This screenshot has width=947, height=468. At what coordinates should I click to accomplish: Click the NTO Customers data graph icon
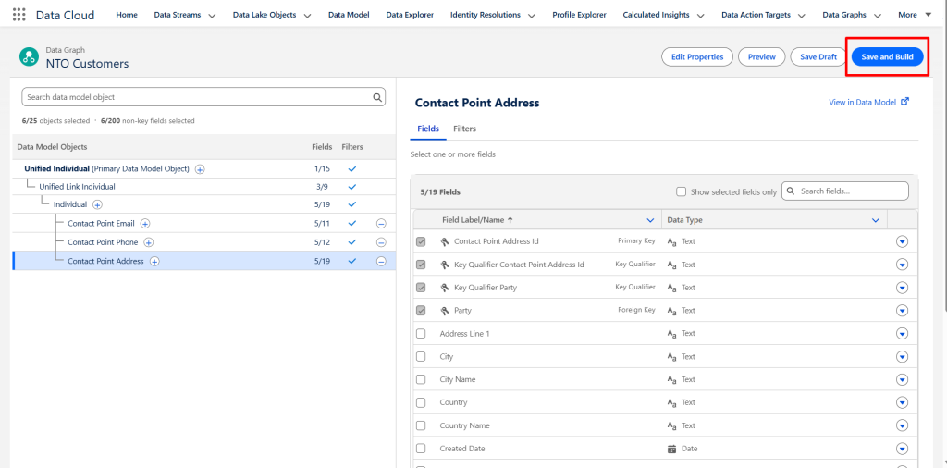coord(29,56)
